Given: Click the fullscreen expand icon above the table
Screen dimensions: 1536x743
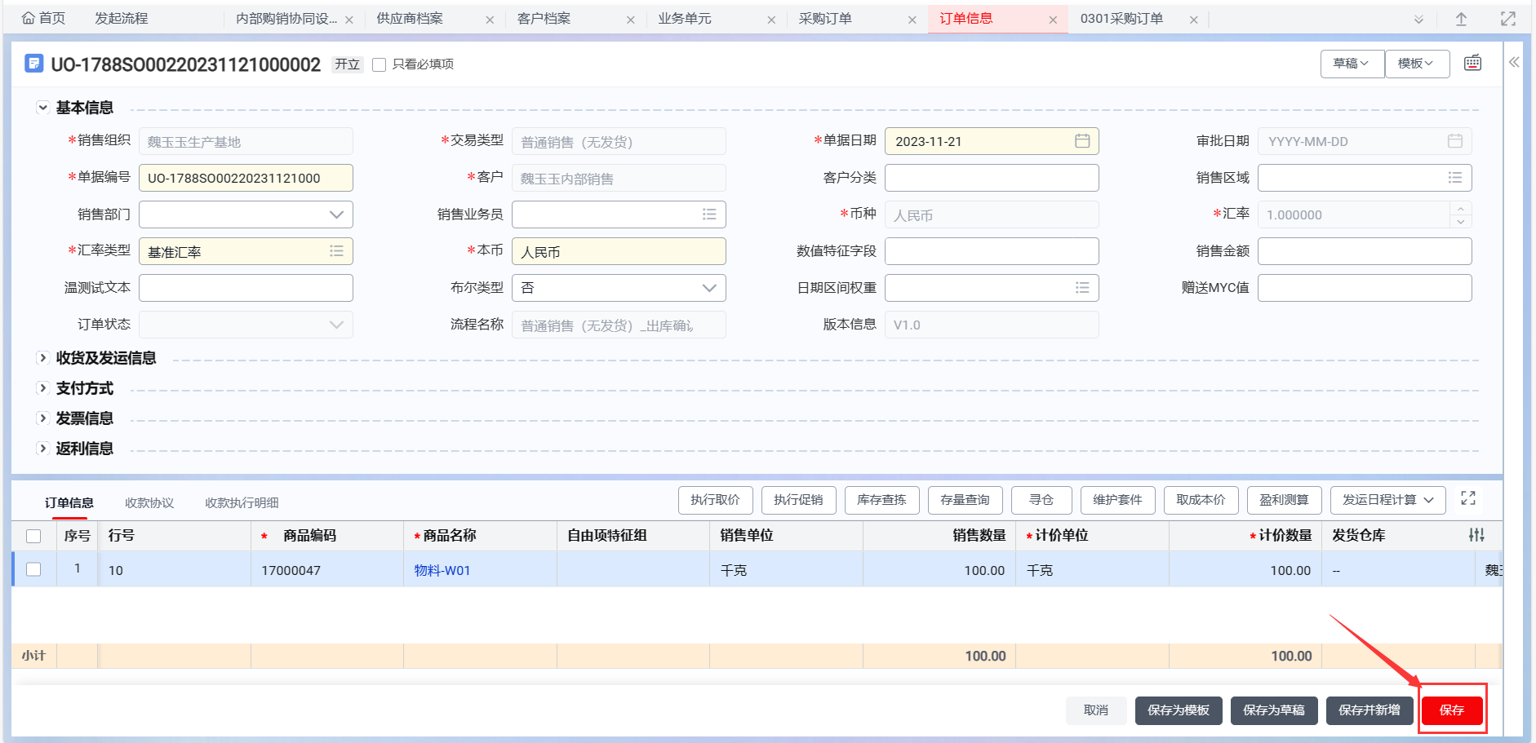Looking at the screenshot, I should pyautogui.click(x=1469, y=498).
